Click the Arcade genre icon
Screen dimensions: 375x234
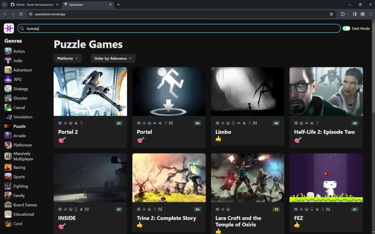click(8, 136)
